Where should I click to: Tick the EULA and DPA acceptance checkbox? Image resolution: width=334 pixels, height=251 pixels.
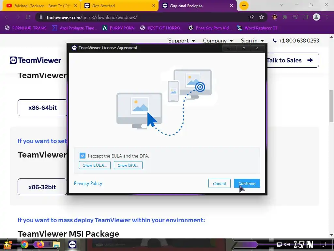[x=83, y=156]
